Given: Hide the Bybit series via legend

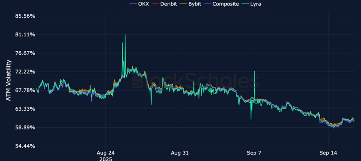Looking at the screenshot, I should 191,4.
